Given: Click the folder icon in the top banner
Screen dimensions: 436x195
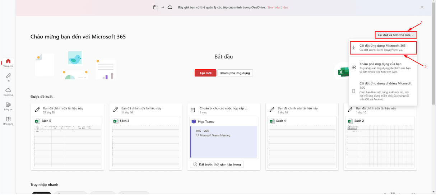Looking at the screenshot, I should point(156,7).
